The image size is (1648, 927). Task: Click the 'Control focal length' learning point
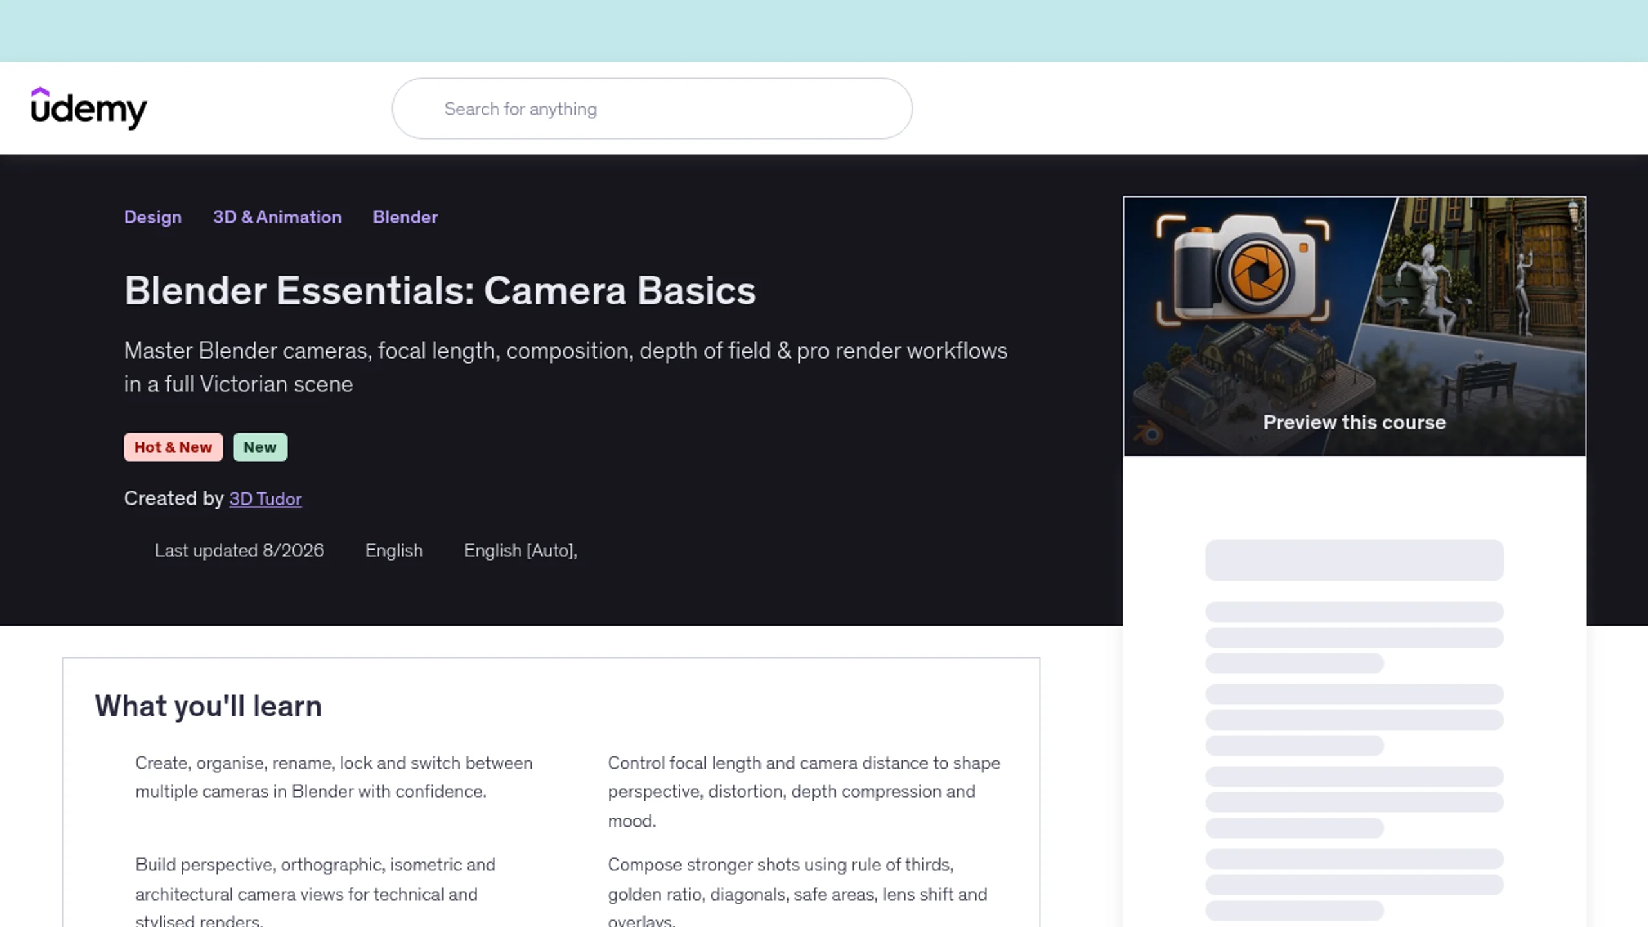coord(804,792)
